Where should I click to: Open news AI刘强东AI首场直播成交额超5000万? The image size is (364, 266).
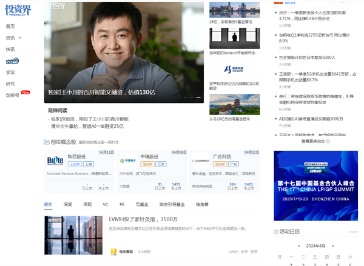[311, 119]
